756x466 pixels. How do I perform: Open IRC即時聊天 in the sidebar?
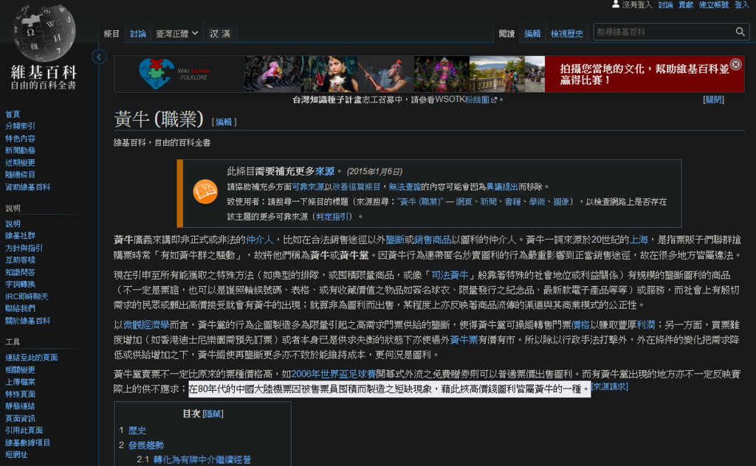[x=27, y=296]
